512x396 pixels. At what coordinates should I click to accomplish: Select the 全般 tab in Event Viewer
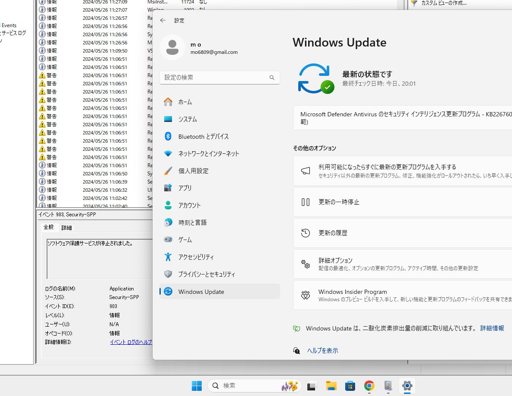pyautogui.click(x=49, y=227)
